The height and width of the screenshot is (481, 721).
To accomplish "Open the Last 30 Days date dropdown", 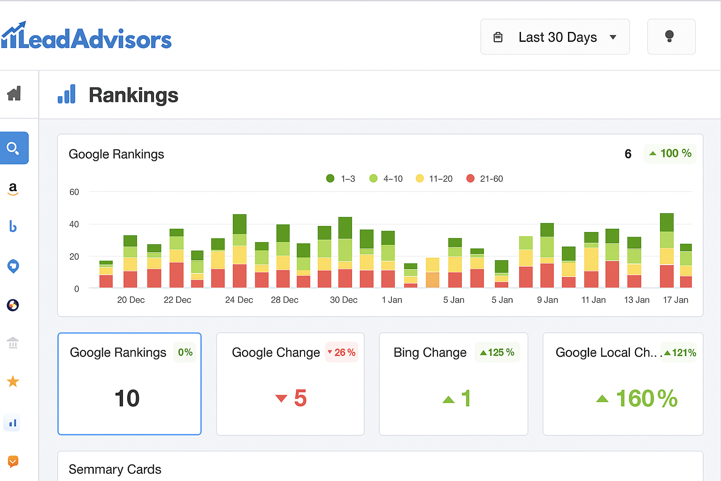I will [x=555, y=37].
